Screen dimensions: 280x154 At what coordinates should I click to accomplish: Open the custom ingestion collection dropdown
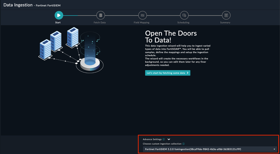(210, 149)
